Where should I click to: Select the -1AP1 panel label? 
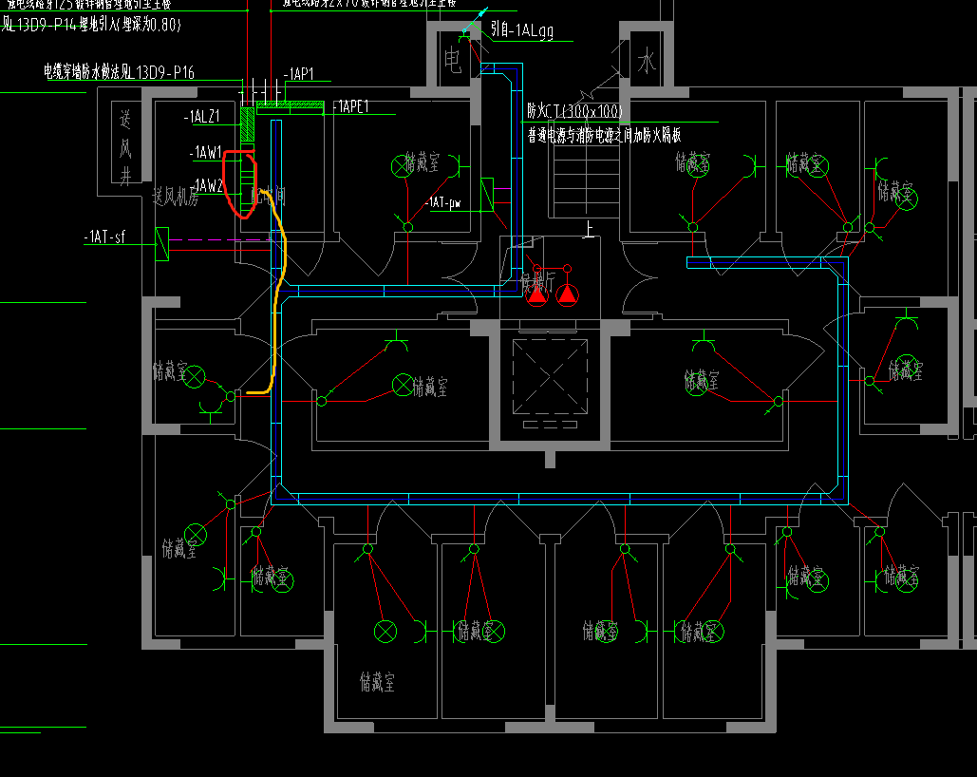pyautogui.click(x=299, y=74)
